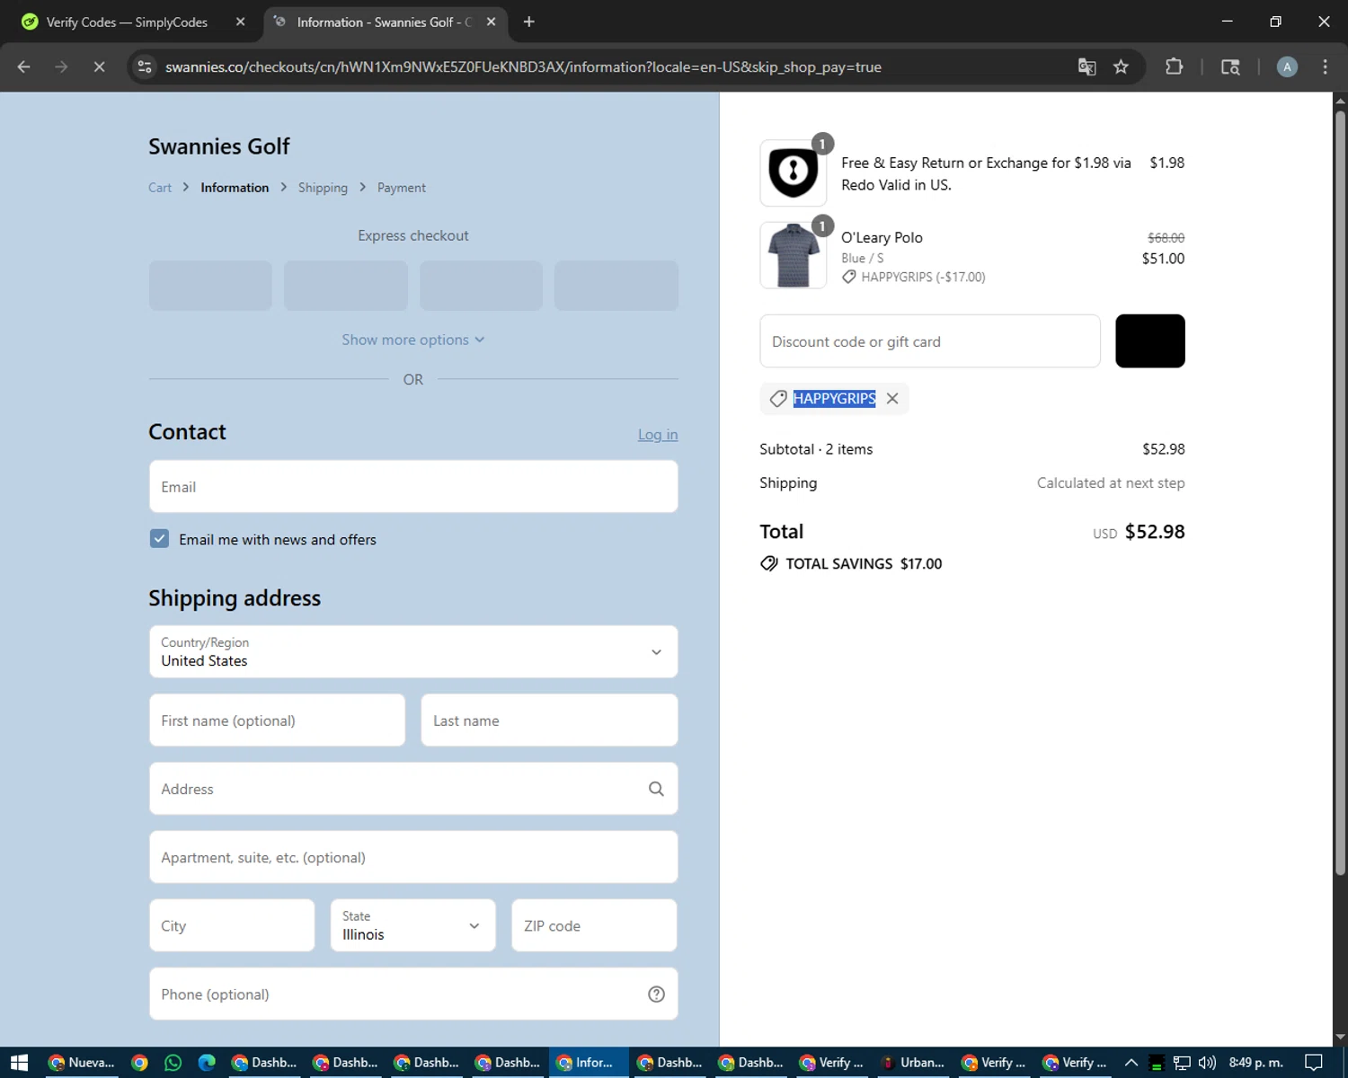Focus the First name (optional) field
Image resolution: width=1348 pixels, height=1078 pixels.
tap(277, 720)
